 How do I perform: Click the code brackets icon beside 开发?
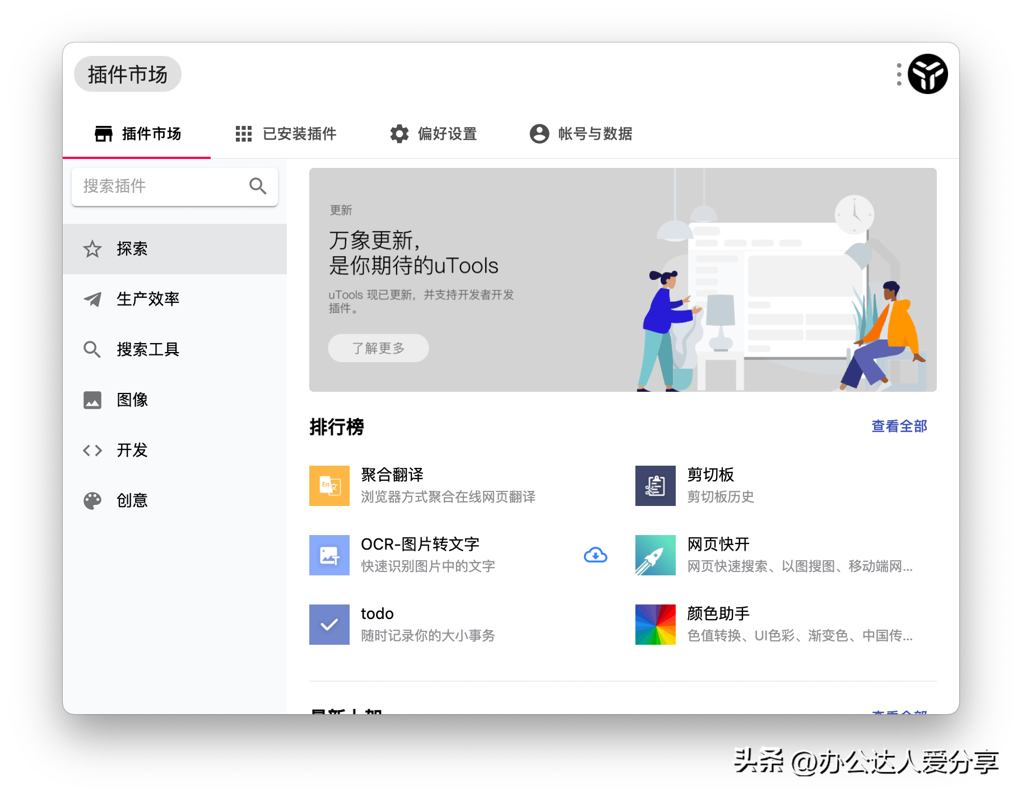point(92,451)
